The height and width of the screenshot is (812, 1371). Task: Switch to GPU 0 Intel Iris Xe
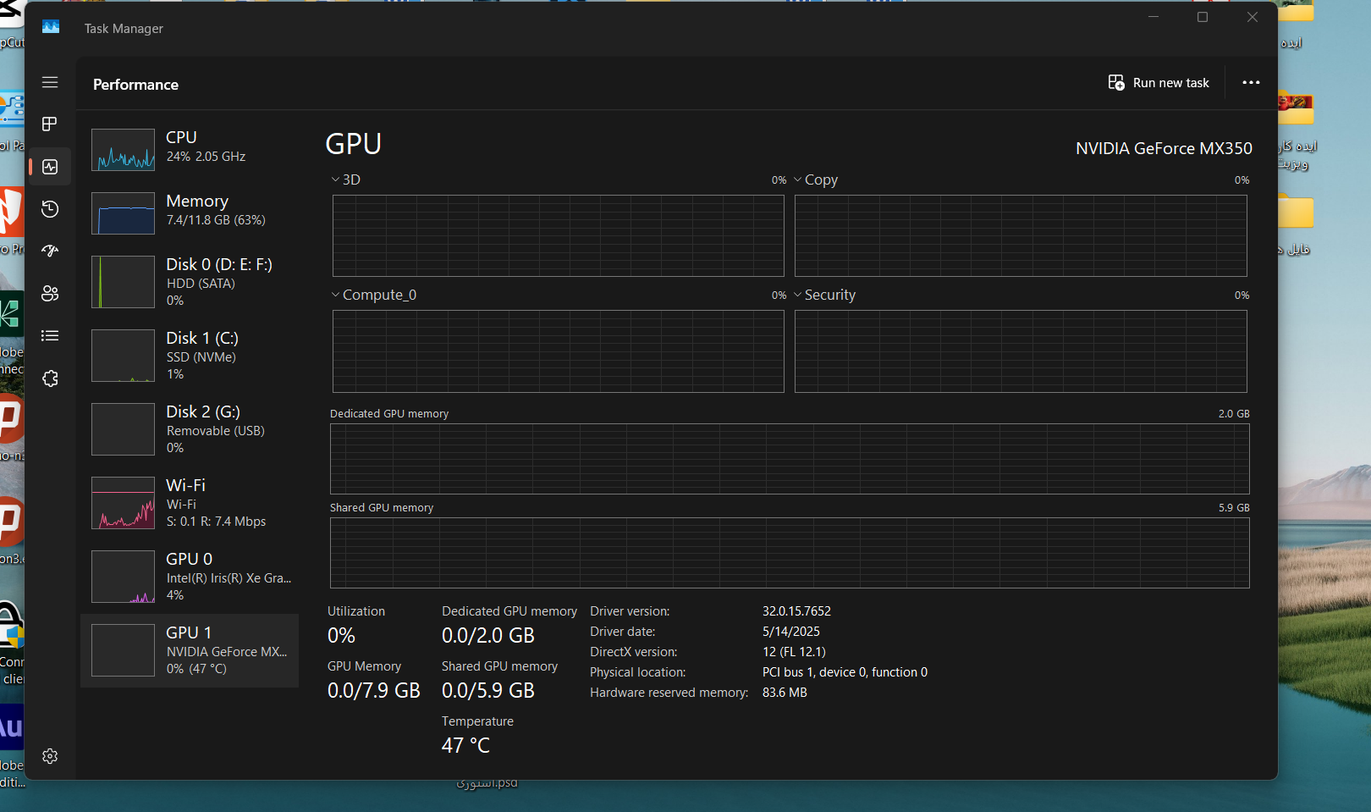click(190, 576)
